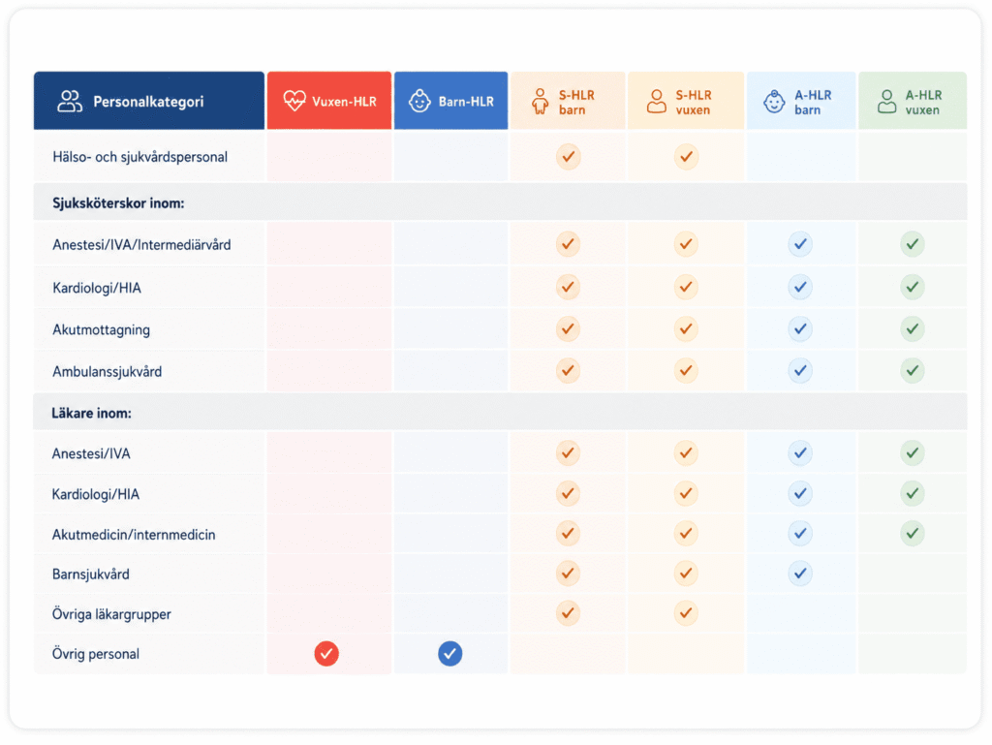This screenshot has height=745, width=992.
Task: Click the baby icon in A-HLR barn header
Action: coord(774,101)
